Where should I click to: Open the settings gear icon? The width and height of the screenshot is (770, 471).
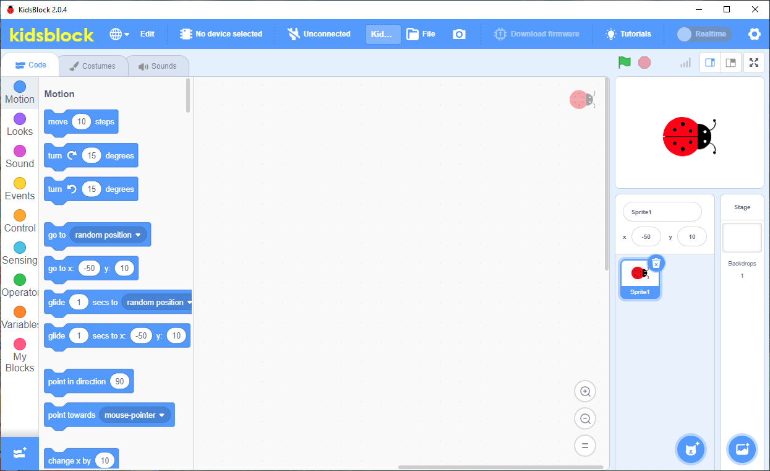(x=754, y=34)
